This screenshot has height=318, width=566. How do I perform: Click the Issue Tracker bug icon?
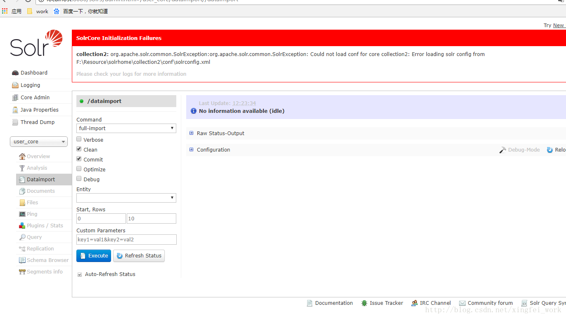(x=364, y=303)
